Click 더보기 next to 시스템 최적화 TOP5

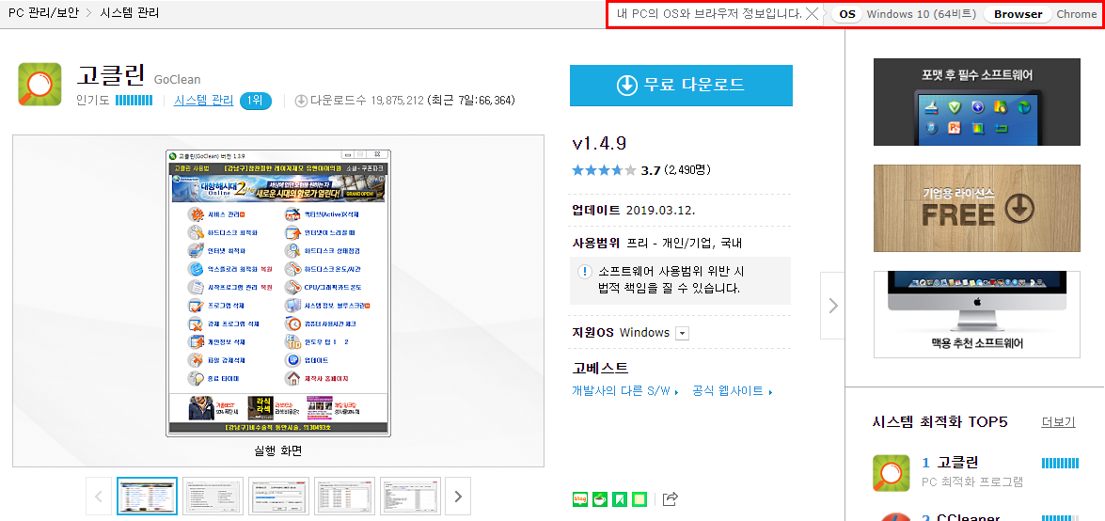1058,421
